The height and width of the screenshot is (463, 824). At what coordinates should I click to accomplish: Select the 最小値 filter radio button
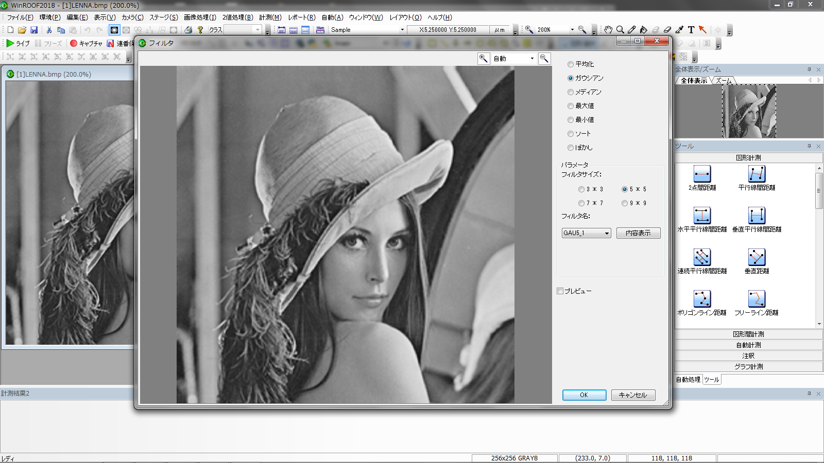[x=571, y=120]
